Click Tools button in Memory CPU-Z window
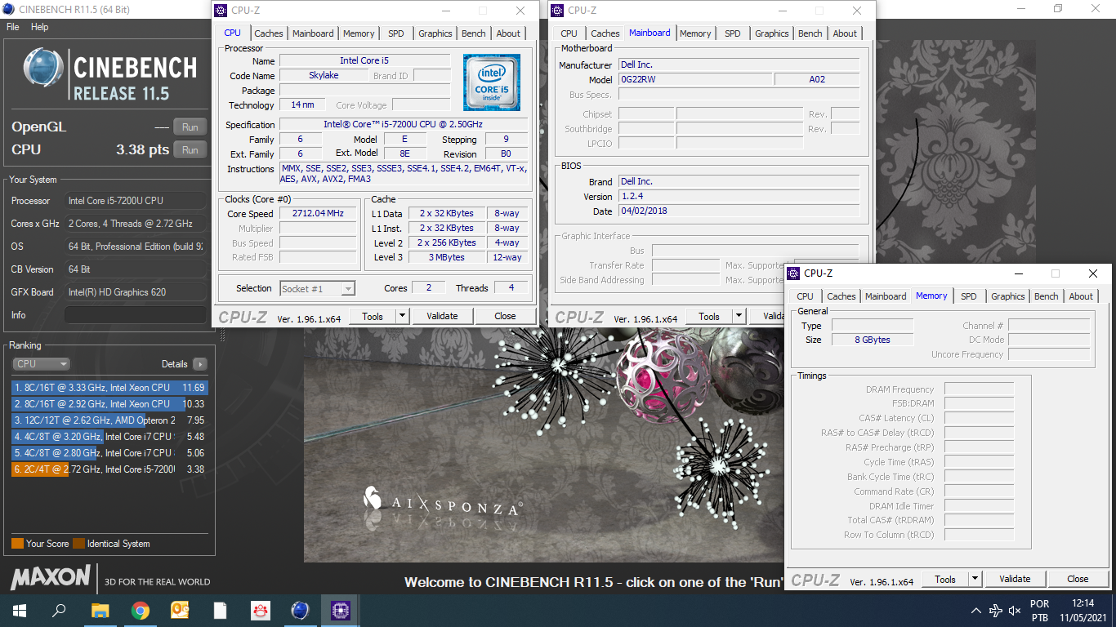Screen dimensions: 1116x627 coord(945,579)
